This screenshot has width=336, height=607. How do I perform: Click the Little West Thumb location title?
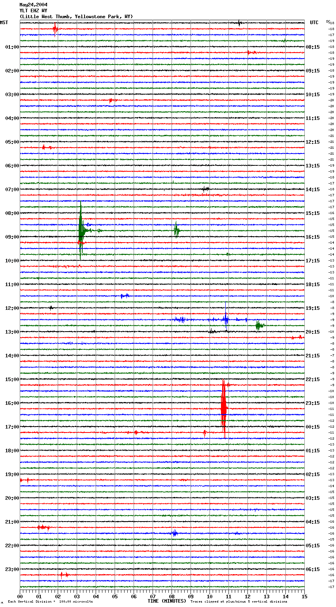76,17
